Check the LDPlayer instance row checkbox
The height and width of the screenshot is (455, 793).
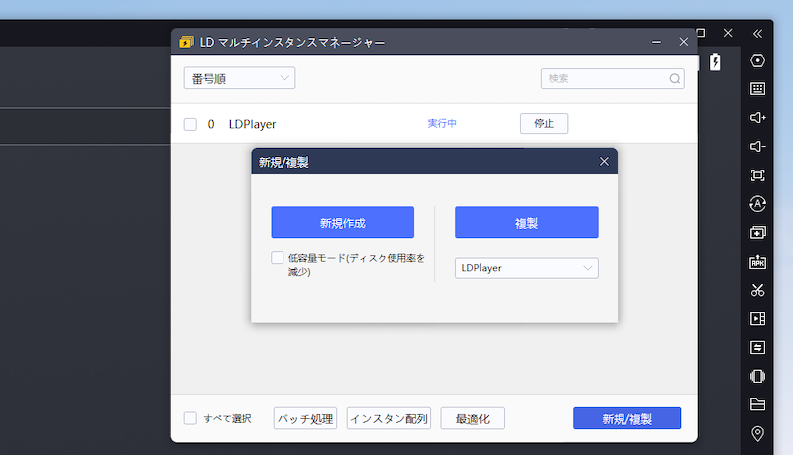click(190, 124)
